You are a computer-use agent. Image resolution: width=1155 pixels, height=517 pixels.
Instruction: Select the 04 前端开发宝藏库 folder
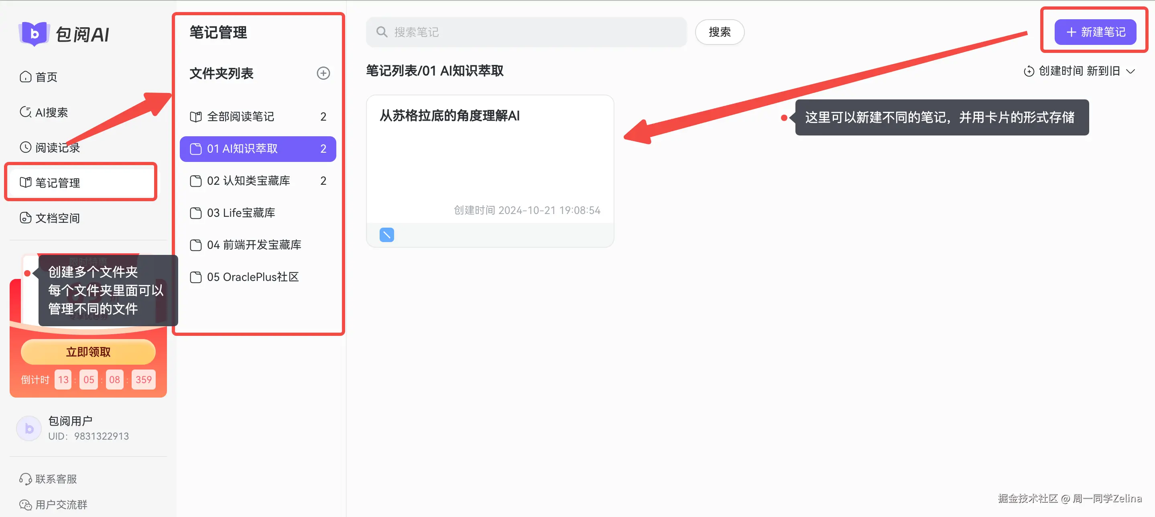[x=254, y=245]
